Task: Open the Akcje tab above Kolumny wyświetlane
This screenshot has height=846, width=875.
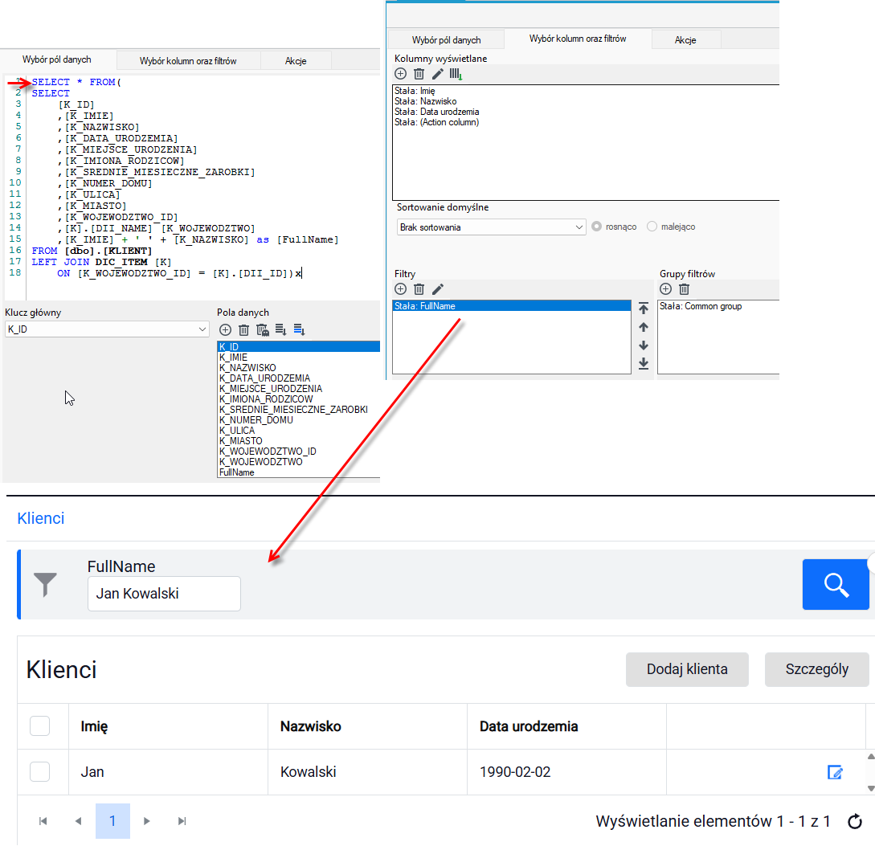Action: click(685, 40)
